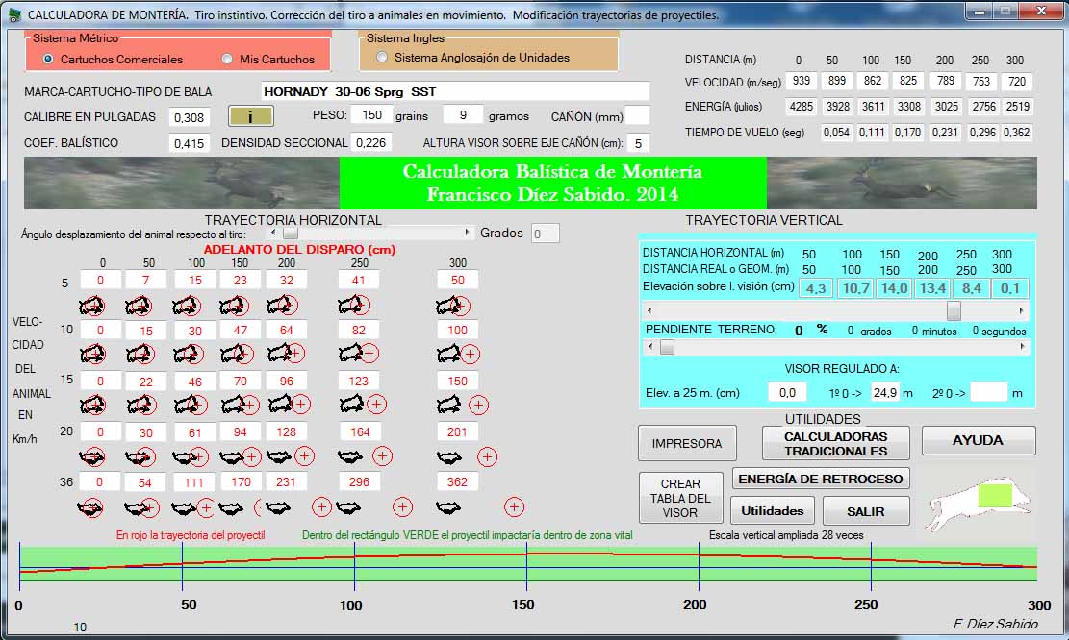
Task: Click right arrow of animal angle scrollbar
Action: [469, 233]
